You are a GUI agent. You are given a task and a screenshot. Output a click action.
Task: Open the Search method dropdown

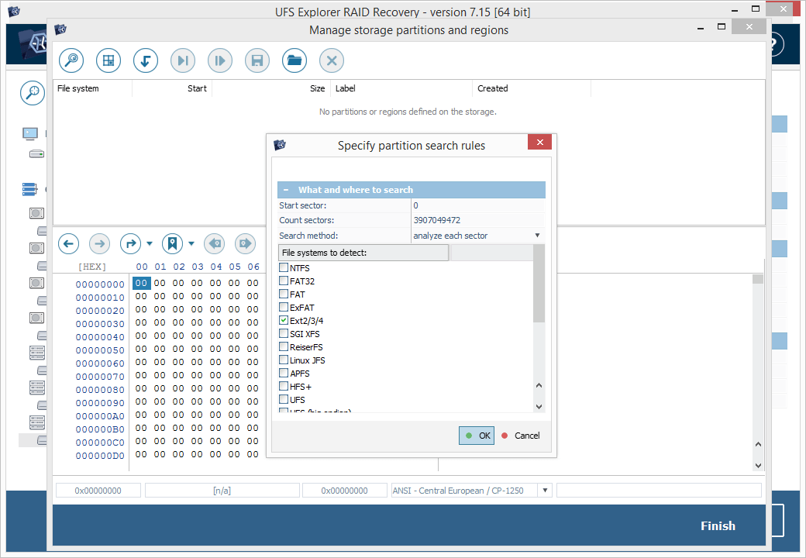tap(537, 236)
